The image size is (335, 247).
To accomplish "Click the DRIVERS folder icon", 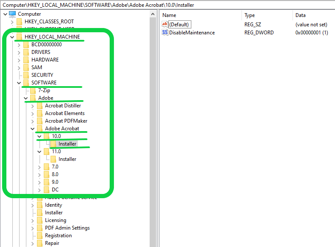I will [x=26, y=52].
